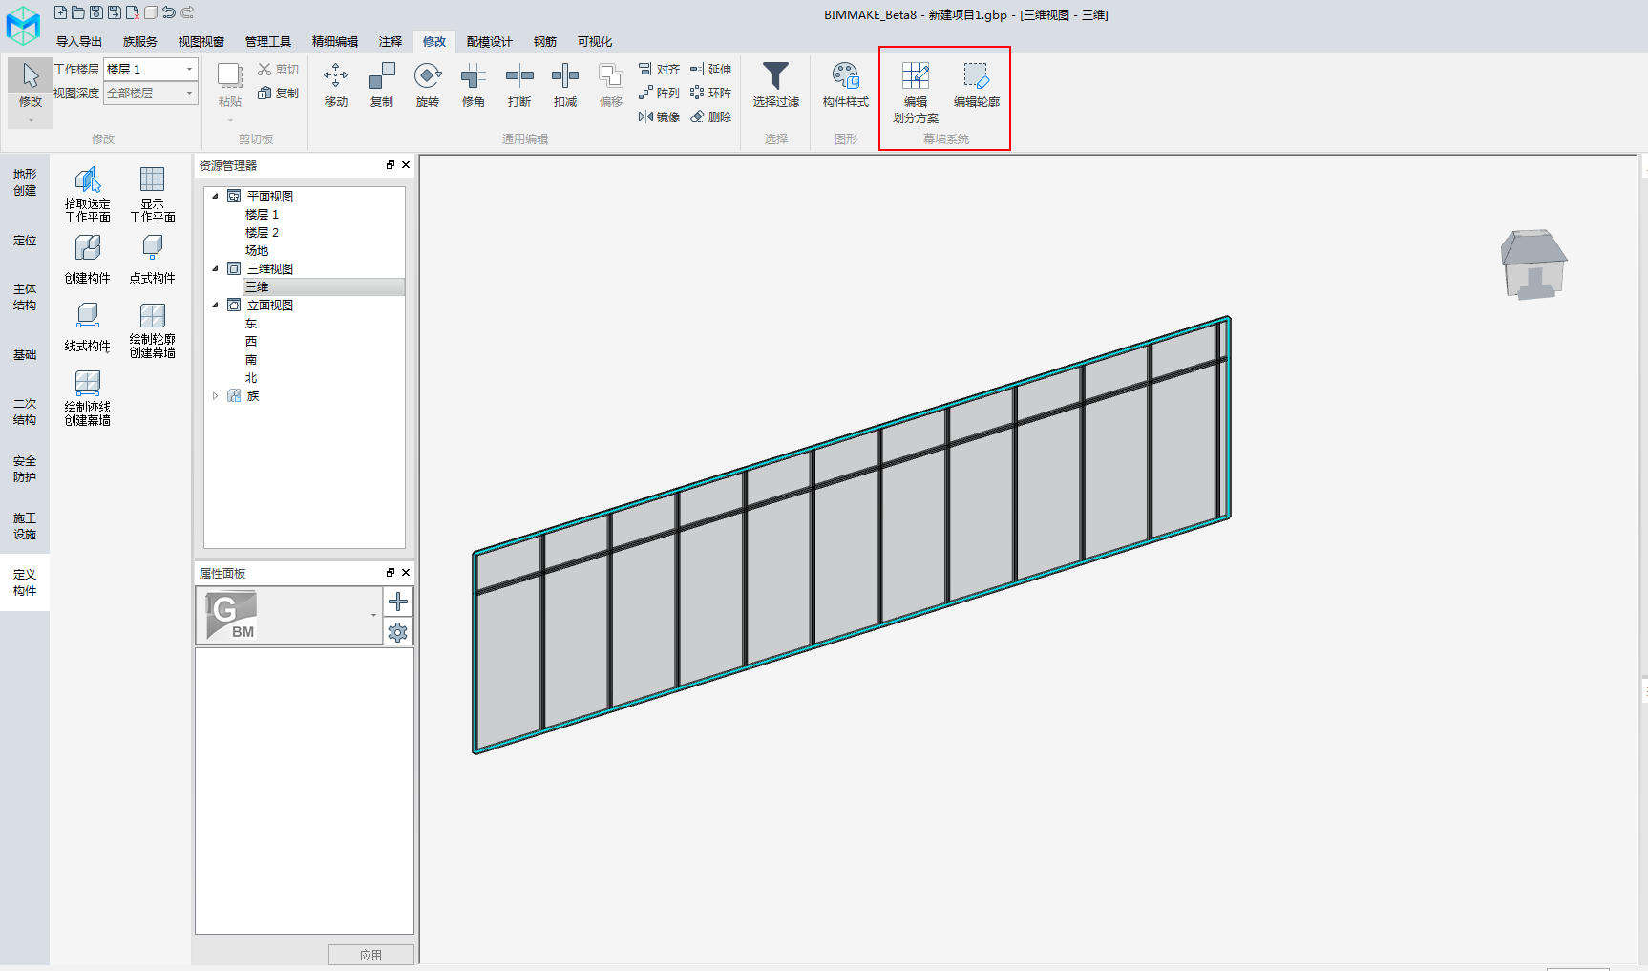Open the 可视化 ribbon tab

595,42
